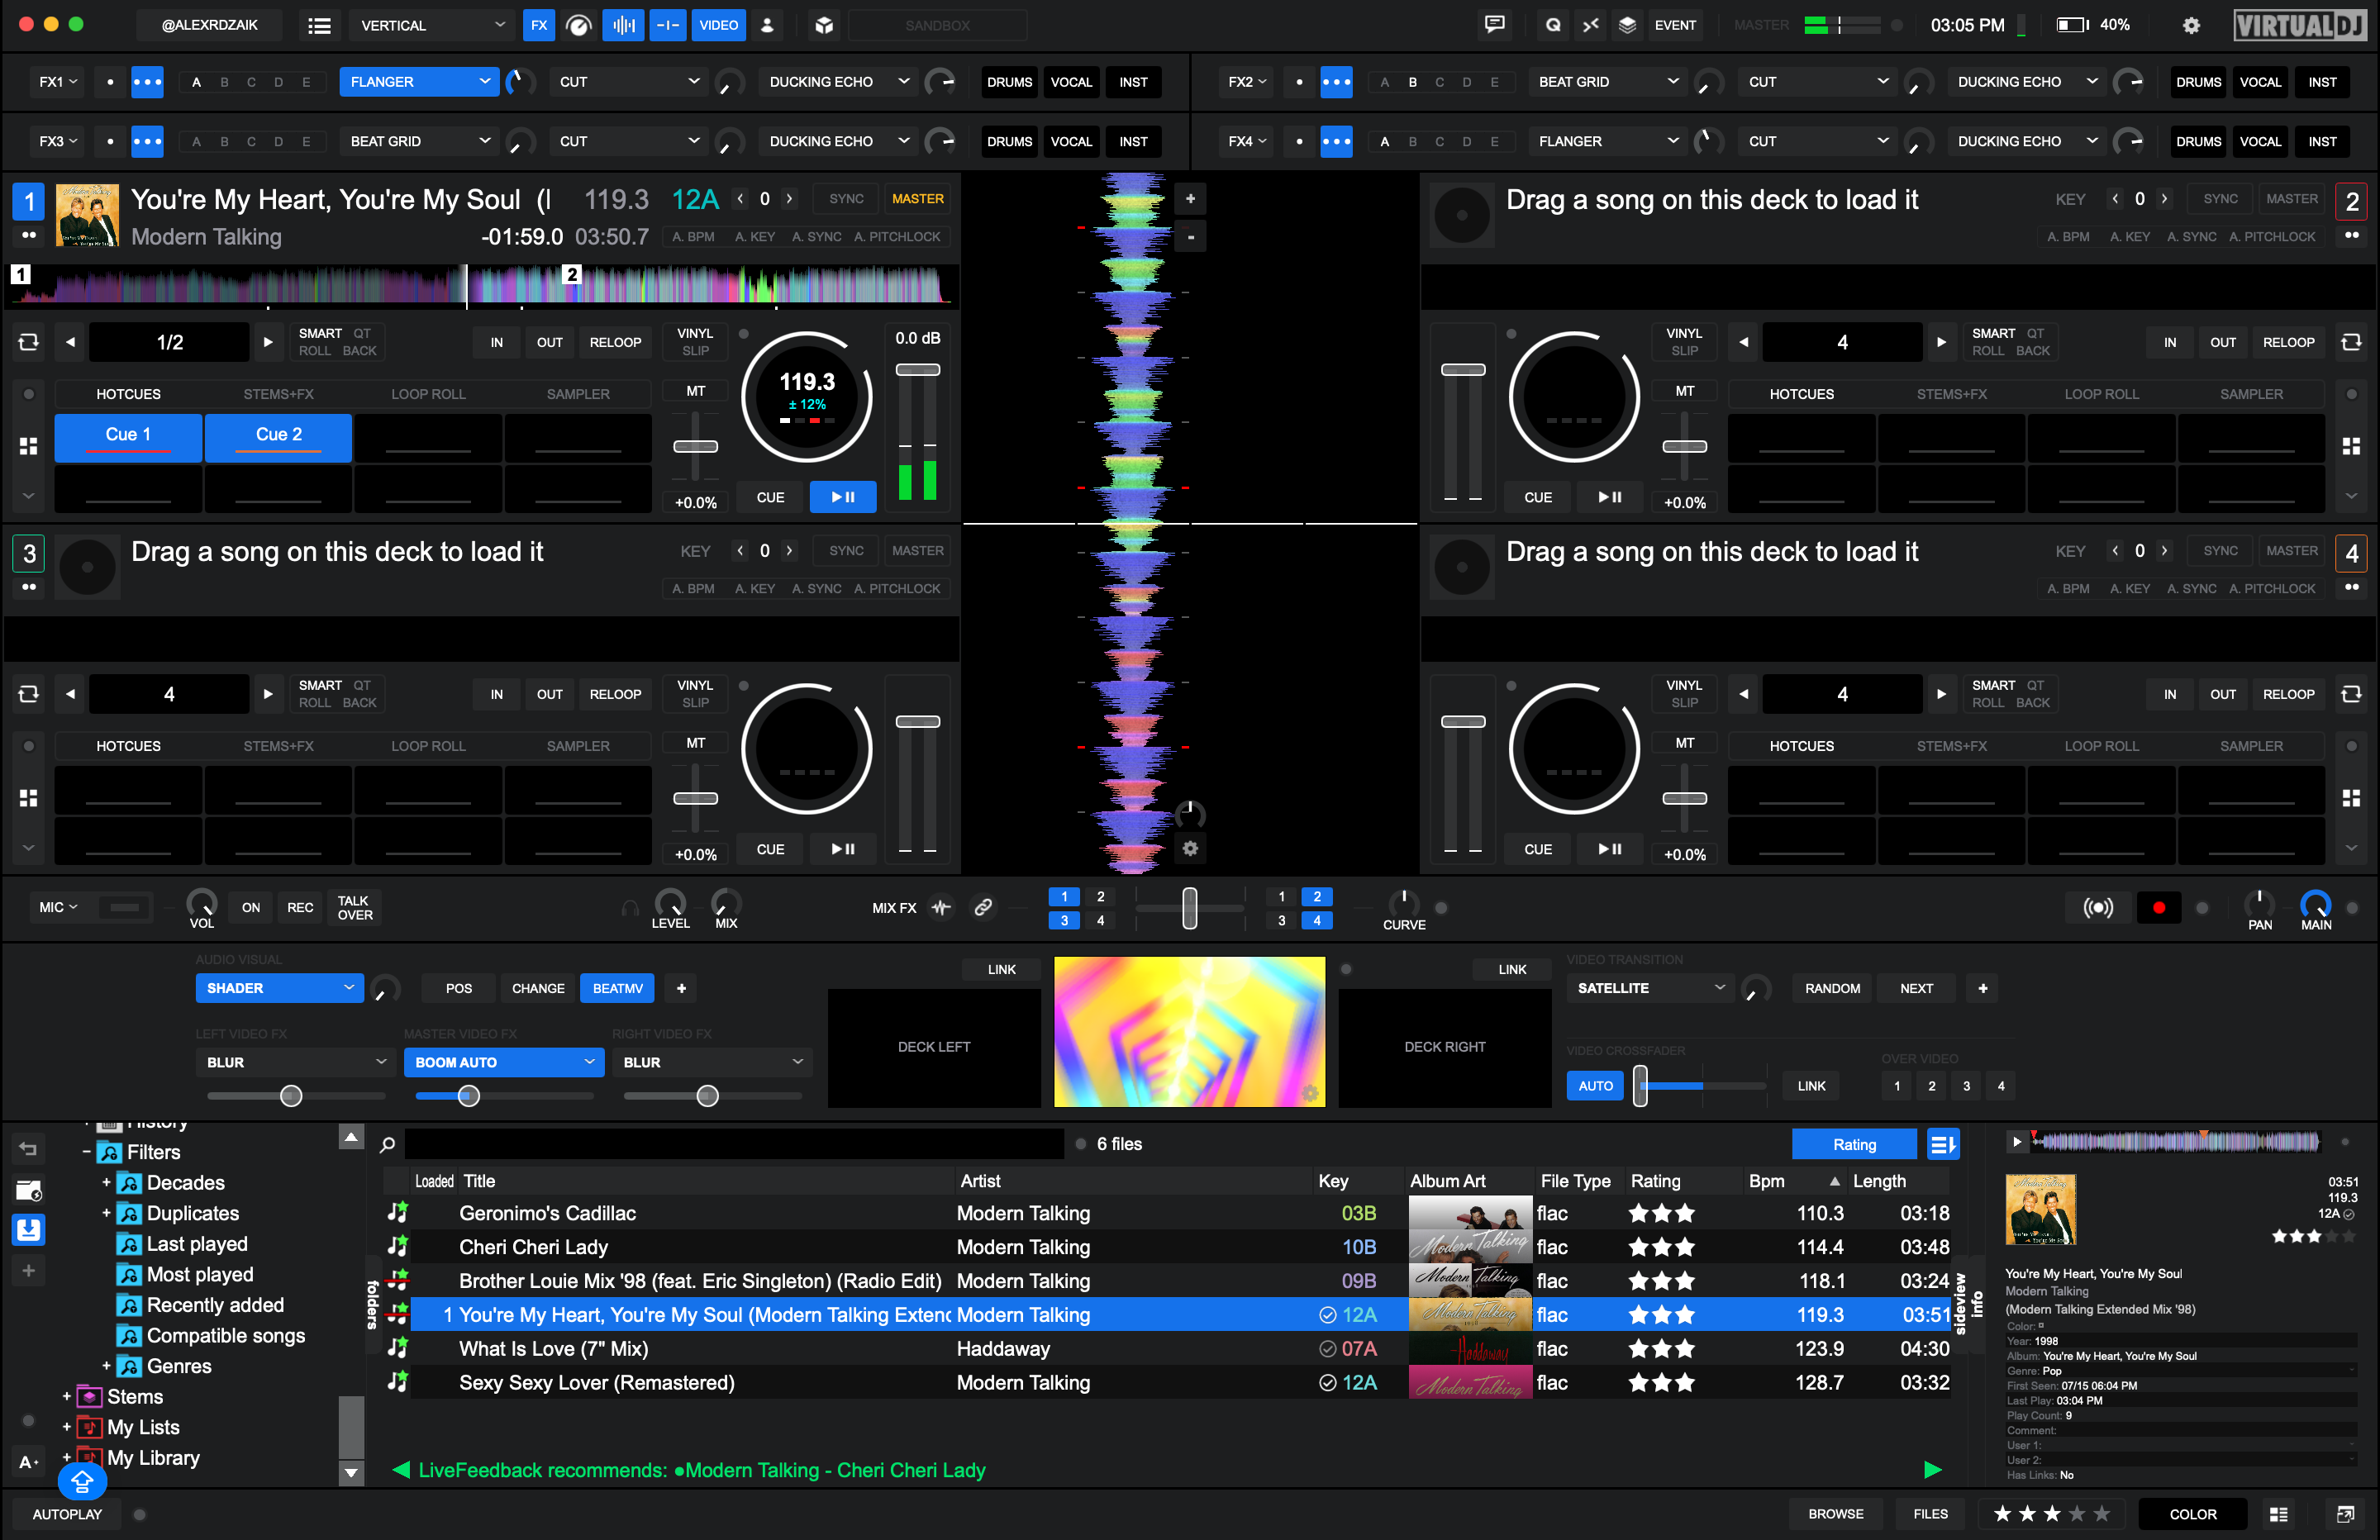Viewport: 2380px width, 1540px height.
Task: Click the list layout icon beside username
Action: click(319, 25)
